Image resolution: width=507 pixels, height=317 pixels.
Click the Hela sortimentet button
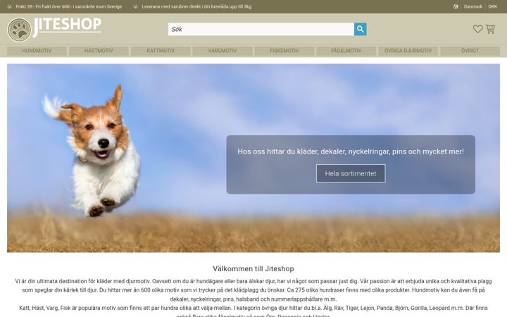[351, 173]
